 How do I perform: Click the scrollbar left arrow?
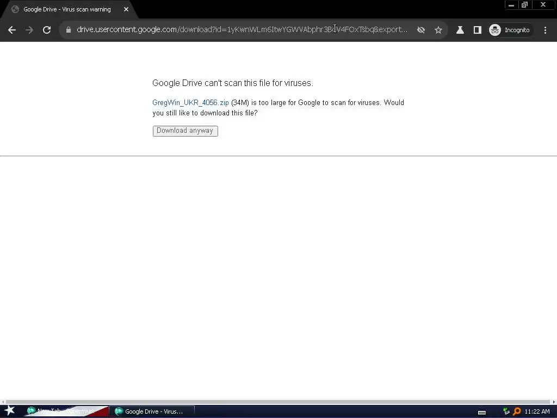point(3,402)
